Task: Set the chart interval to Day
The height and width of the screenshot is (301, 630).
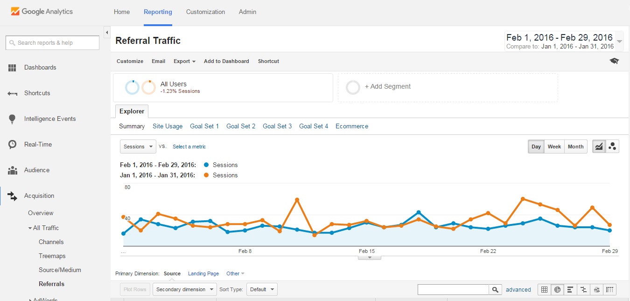Action: tap(536, 147)
